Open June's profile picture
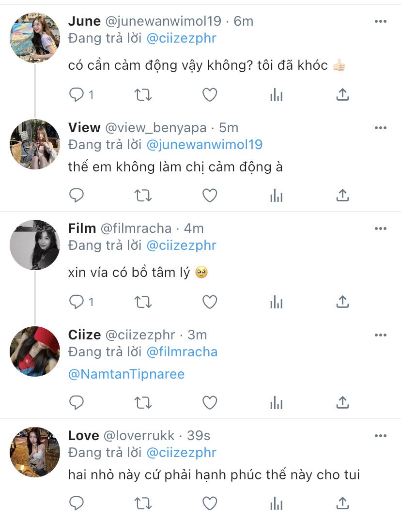The height and width of the screenshot is (519, 401). 35,38
